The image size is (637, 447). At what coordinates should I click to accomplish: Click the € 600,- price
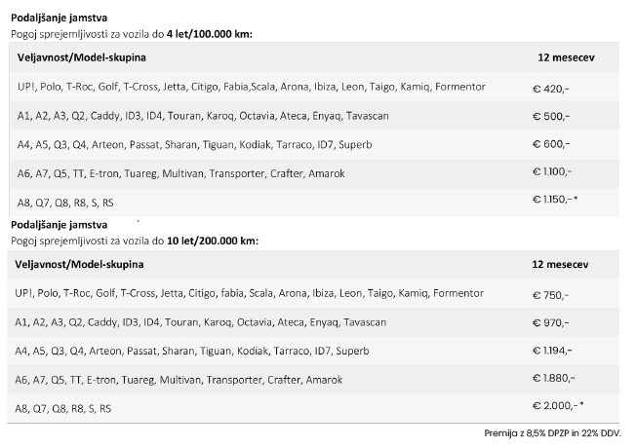pos(551,145)
